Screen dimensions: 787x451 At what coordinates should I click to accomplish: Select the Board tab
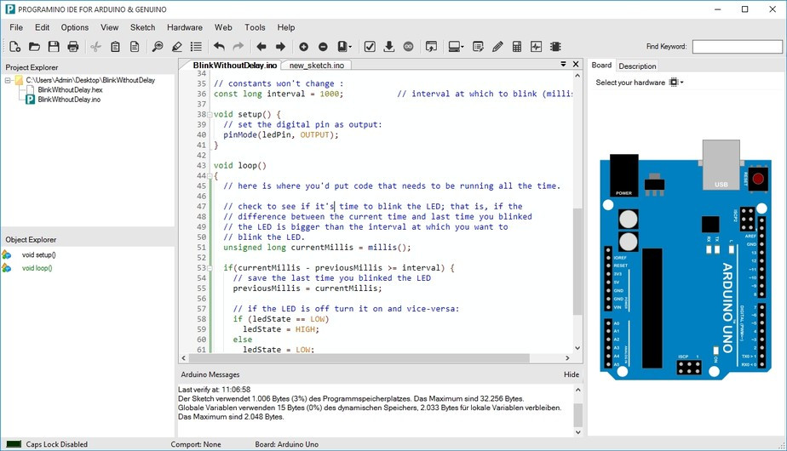coord(601,66)
